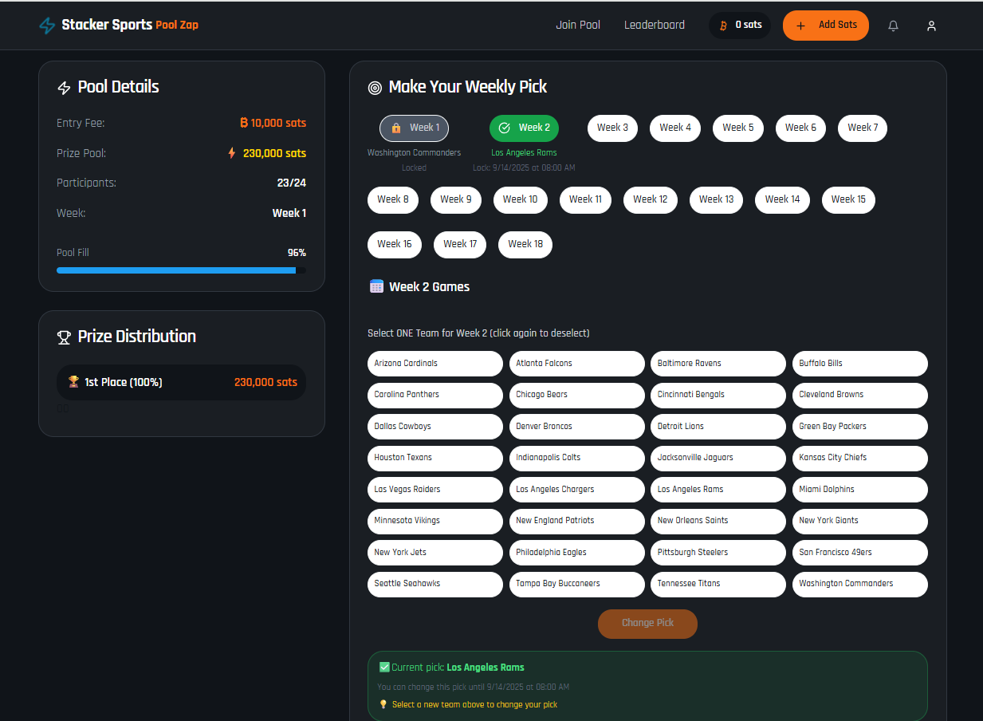Click the 1st Place trophy emoji
The width and height of the screenshot is (983, 721).
coord(74,382)
